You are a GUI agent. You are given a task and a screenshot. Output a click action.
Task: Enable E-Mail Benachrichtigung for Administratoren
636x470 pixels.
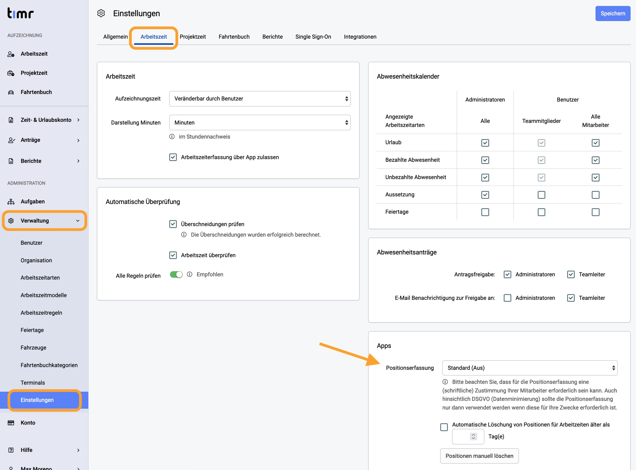(x=508, y=298)
